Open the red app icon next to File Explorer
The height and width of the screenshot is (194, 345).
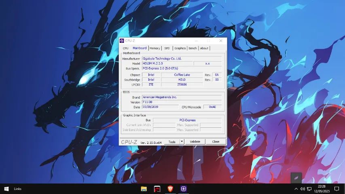[157, 189]
